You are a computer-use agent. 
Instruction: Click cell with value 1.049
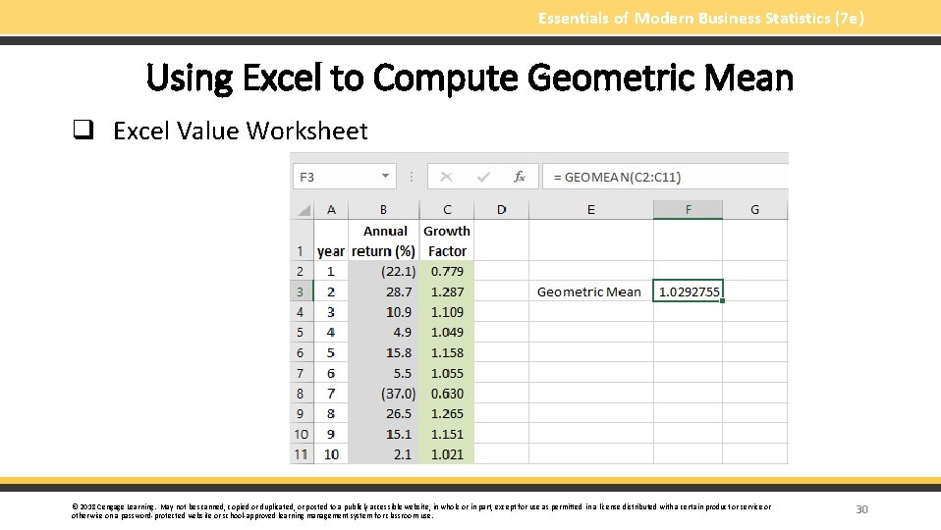pos(447,332)
